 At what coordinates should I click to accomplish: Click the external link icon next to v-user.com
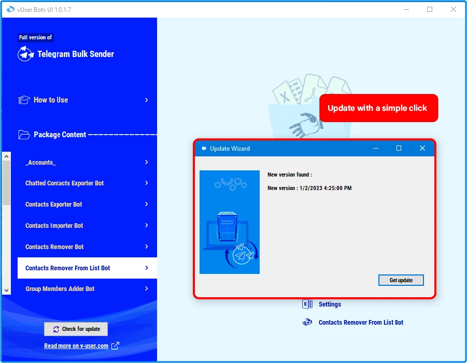point(115,346)
